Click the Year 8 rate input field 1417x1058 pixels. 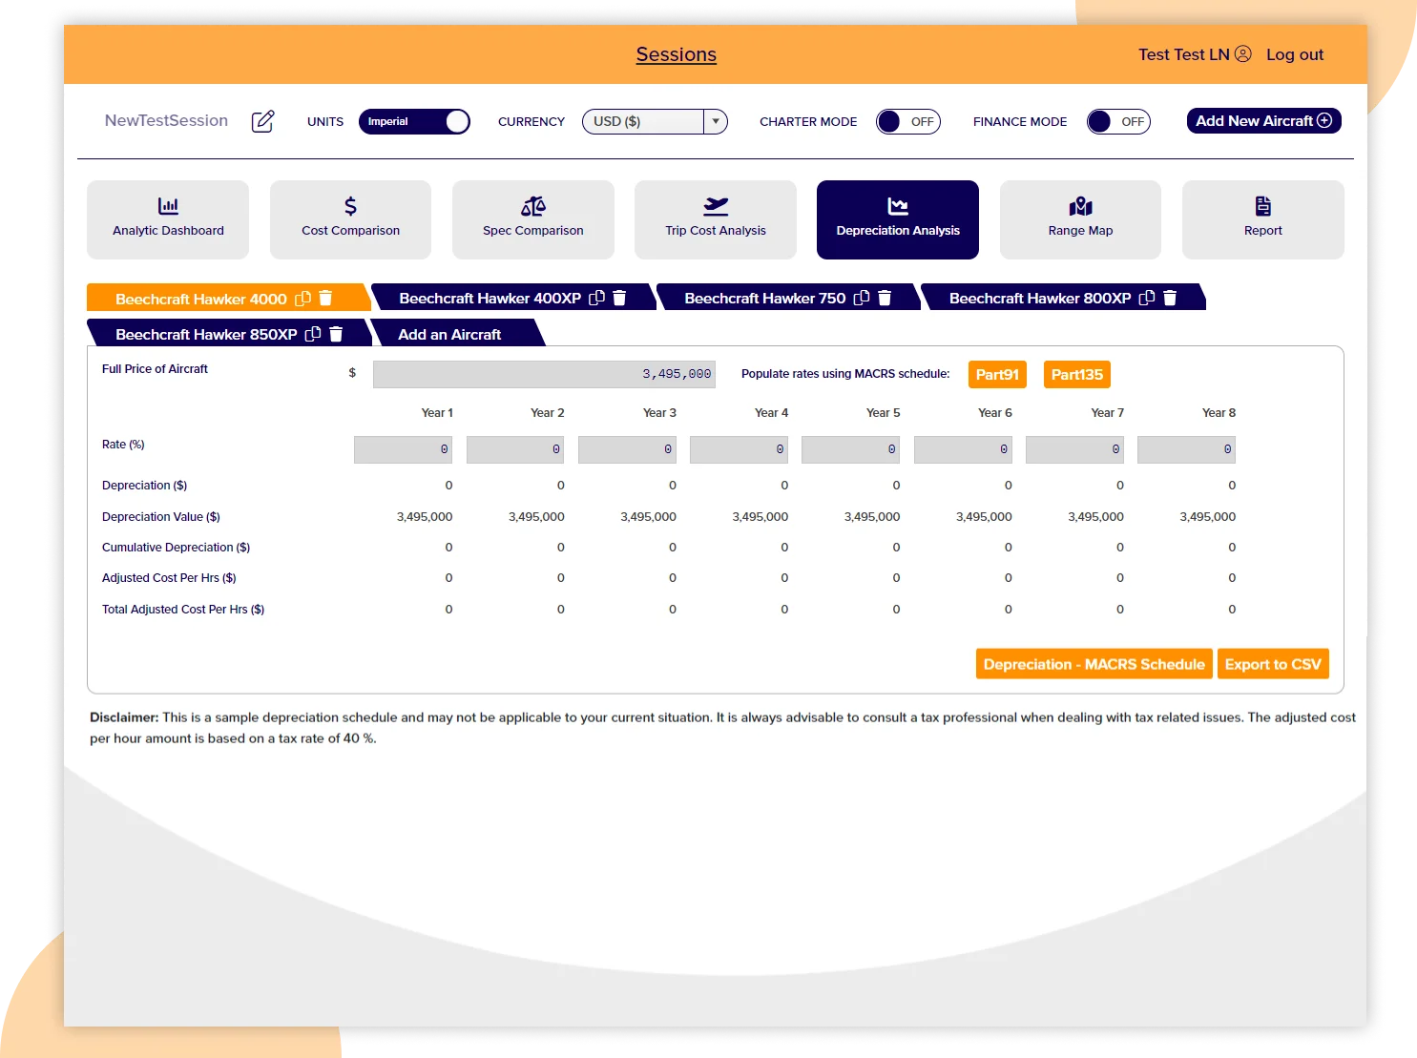pyautogui.click(x=1186, y=449)
